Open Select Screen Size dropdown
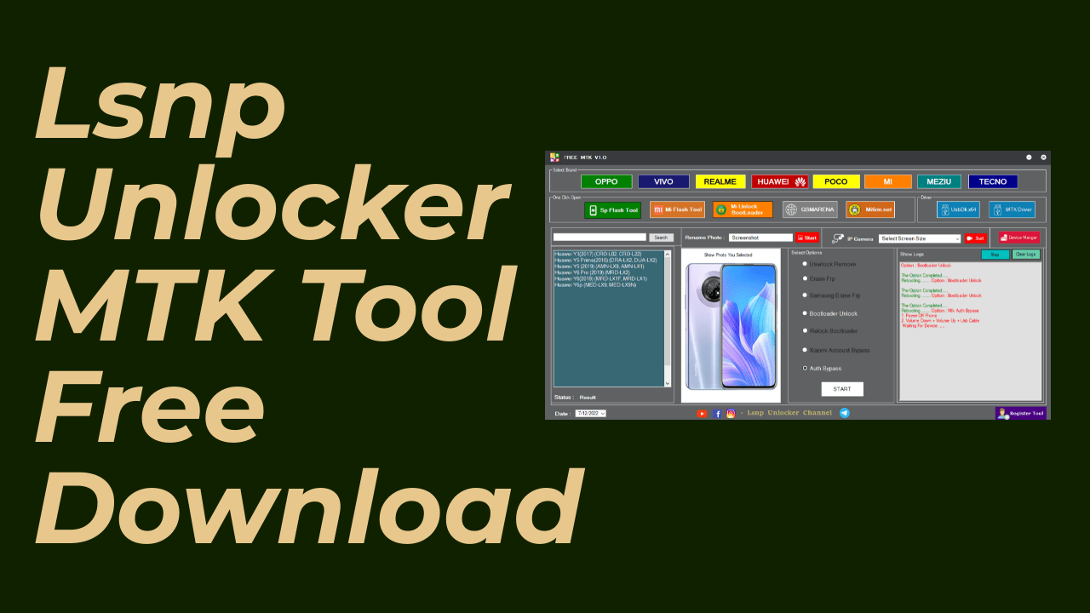The width and height of the screenshot is (1090, 613). (920, 238)
